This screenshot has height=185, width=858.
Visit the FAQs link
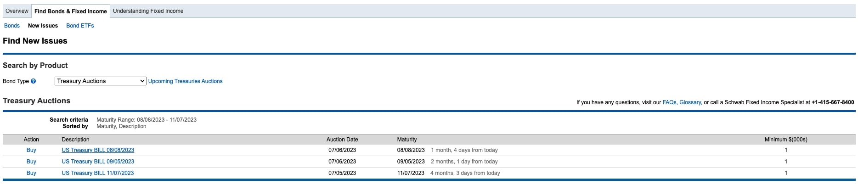coord(670,102)
